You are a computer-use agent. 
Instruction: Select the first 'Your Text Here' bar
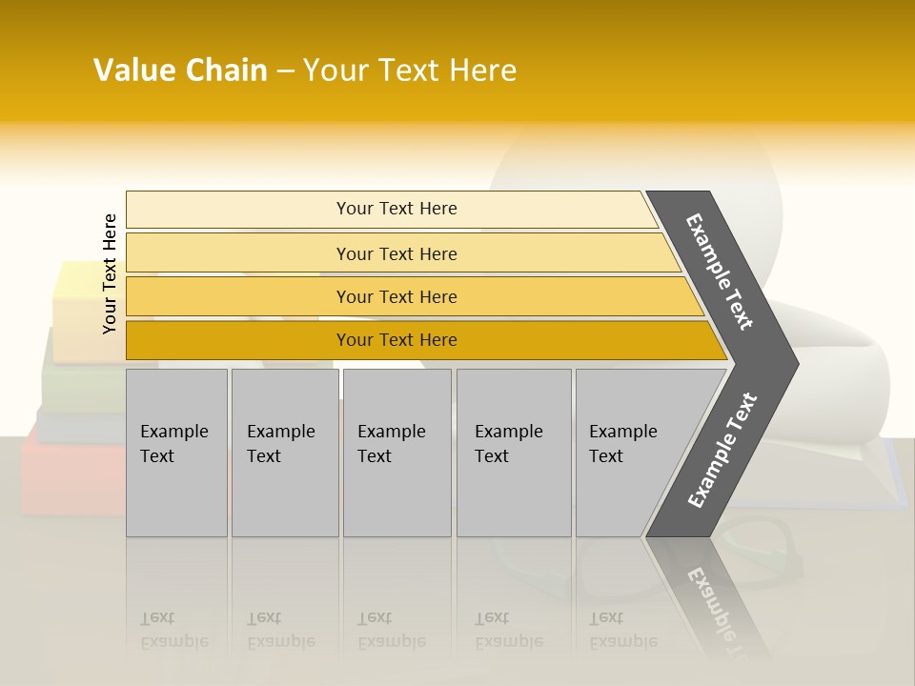click(396, 209)
